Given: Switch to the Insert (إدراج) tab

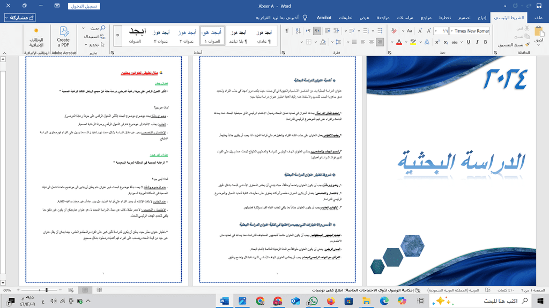Looking at the screenshot, I should click(x=482, y=18).
